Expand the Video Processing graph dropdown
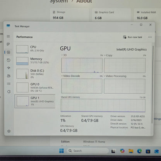The height and width of the screenshot is (161, 161). (115, 76)
